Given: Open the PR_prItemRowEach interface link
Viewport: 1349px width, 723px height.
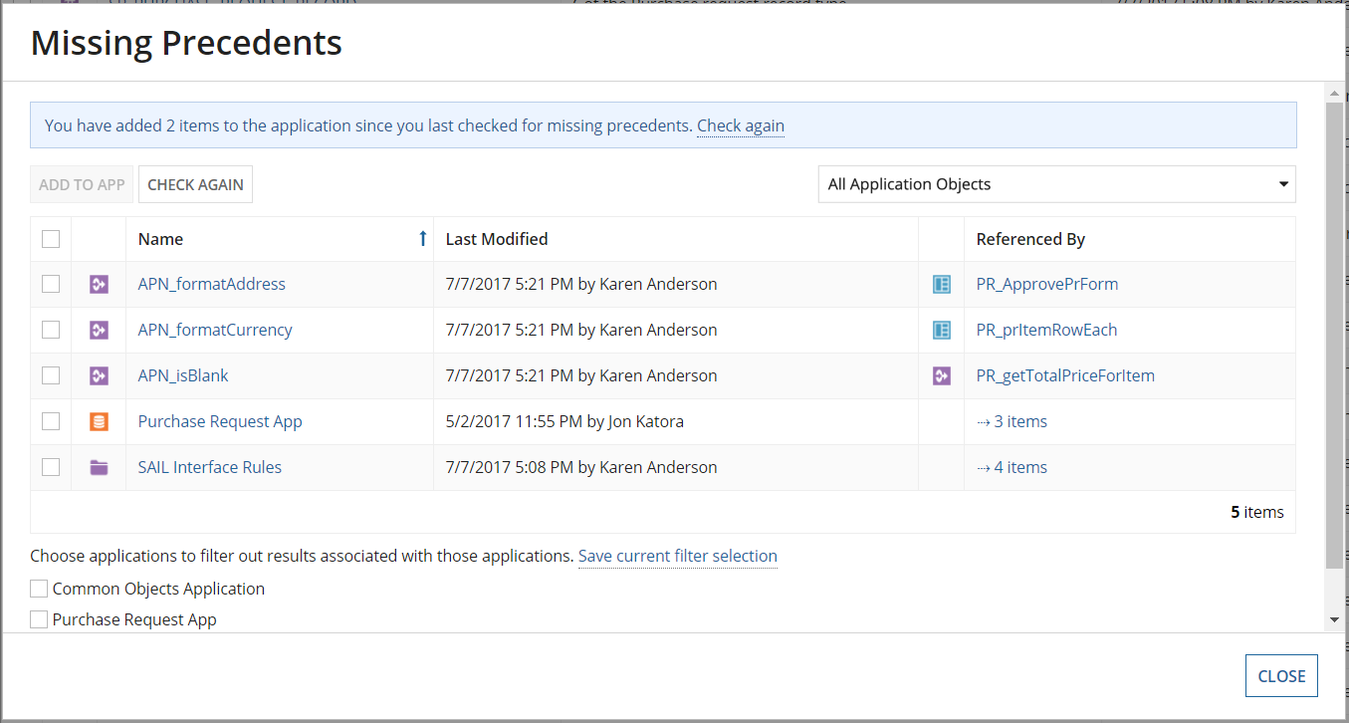Looking at the screenshot, I should tap(1047, 331).
